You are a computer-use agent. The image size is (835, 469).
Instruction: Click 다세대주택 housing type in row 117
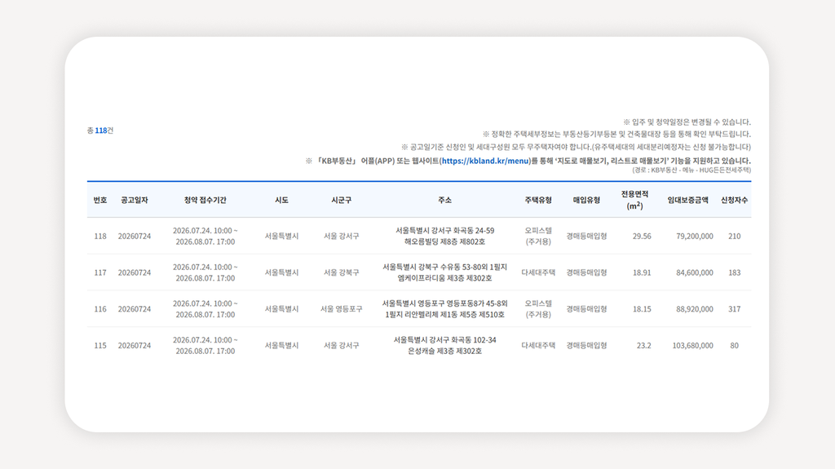(538, 272)
